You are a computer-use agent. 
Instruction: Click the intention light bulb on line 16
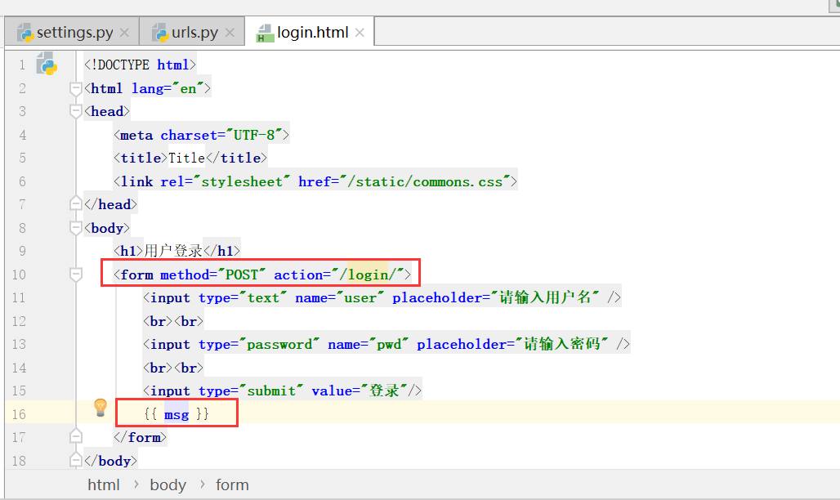tap(101, 408)
